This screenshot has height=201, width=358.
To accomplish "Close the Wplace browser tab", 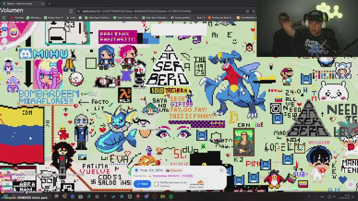I will (43, 4).
